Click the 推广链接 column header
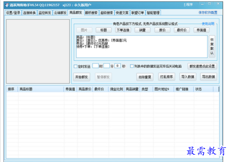The width and height of the screenshot is (229, 162). 184,89
